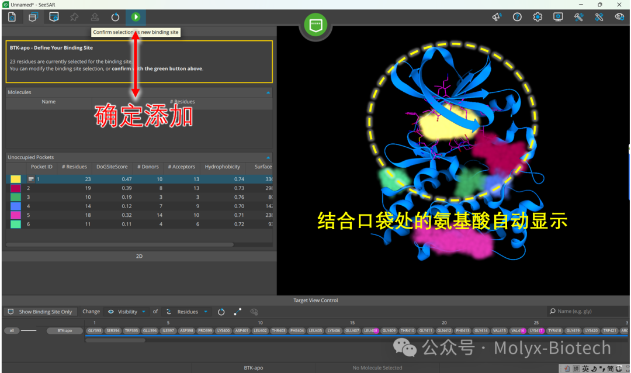Select residue GLU407
This screenshot has width=631, height=373.
(352, 331)
